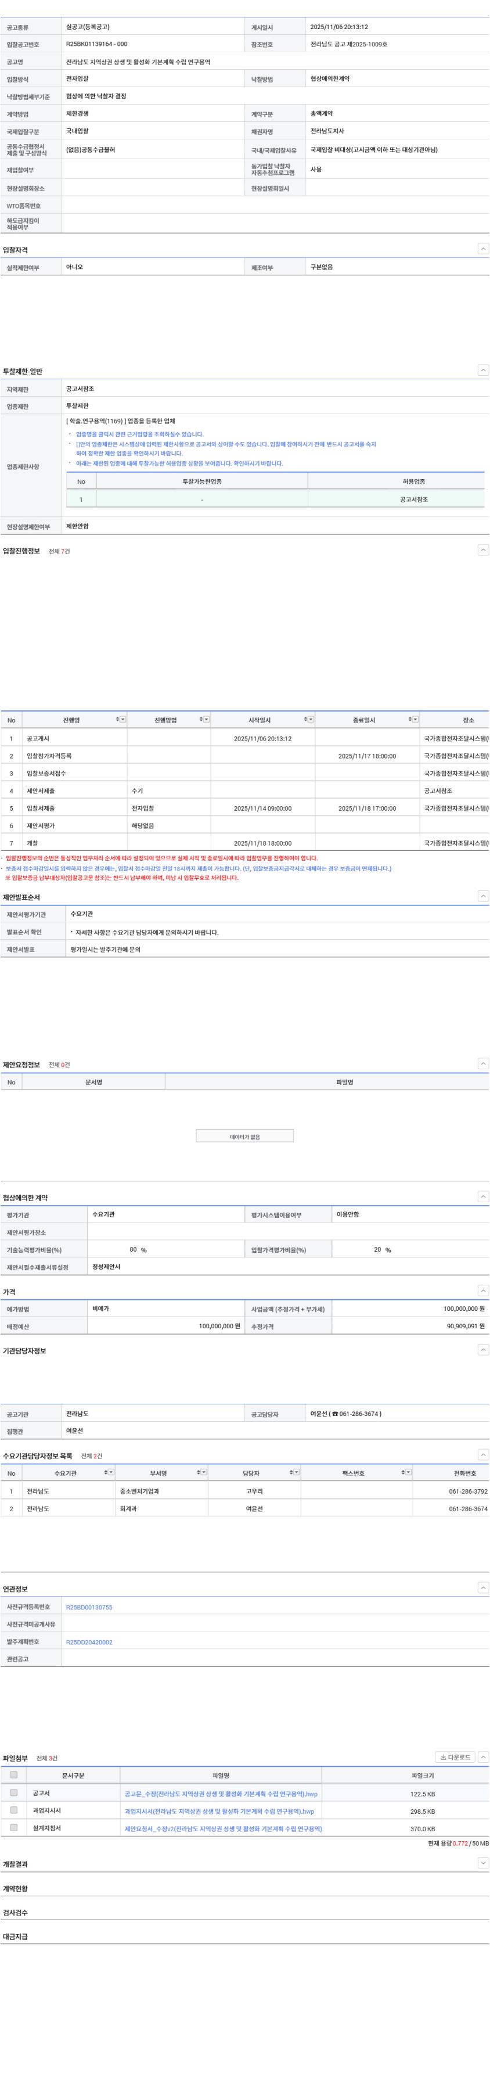The height and width of the screenshot is (2081, 490).
Task: Open the 검사검수 section heading
Action: 15,1912
